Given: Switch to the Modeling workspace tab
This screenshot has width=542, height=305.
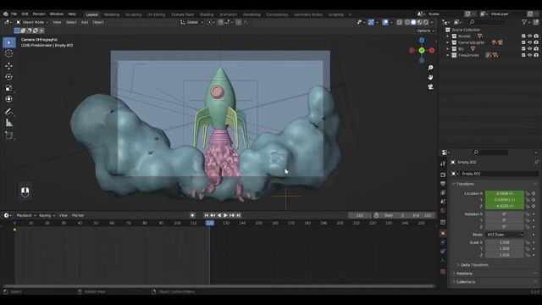Looking at the screenshot, I should (112, 14).
